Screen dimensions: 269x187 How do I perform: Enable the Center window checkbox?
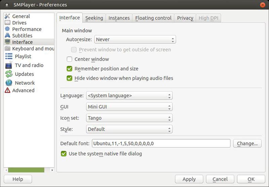point(69,59)
